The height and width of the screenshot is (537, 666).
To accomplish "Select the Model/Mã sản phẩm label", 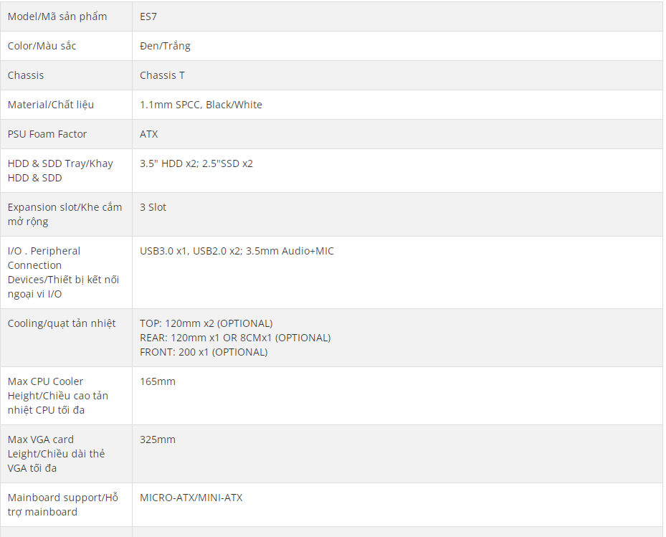I will point(57,16).
